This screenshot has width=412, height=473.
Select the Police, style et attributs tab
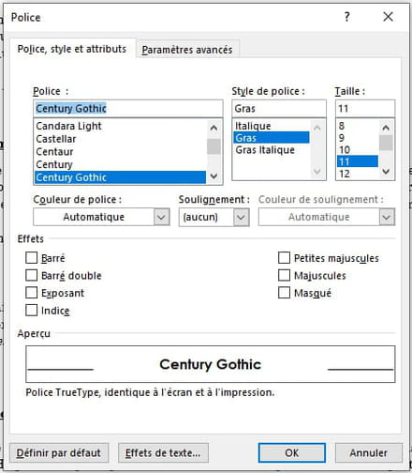coord(72,49)
